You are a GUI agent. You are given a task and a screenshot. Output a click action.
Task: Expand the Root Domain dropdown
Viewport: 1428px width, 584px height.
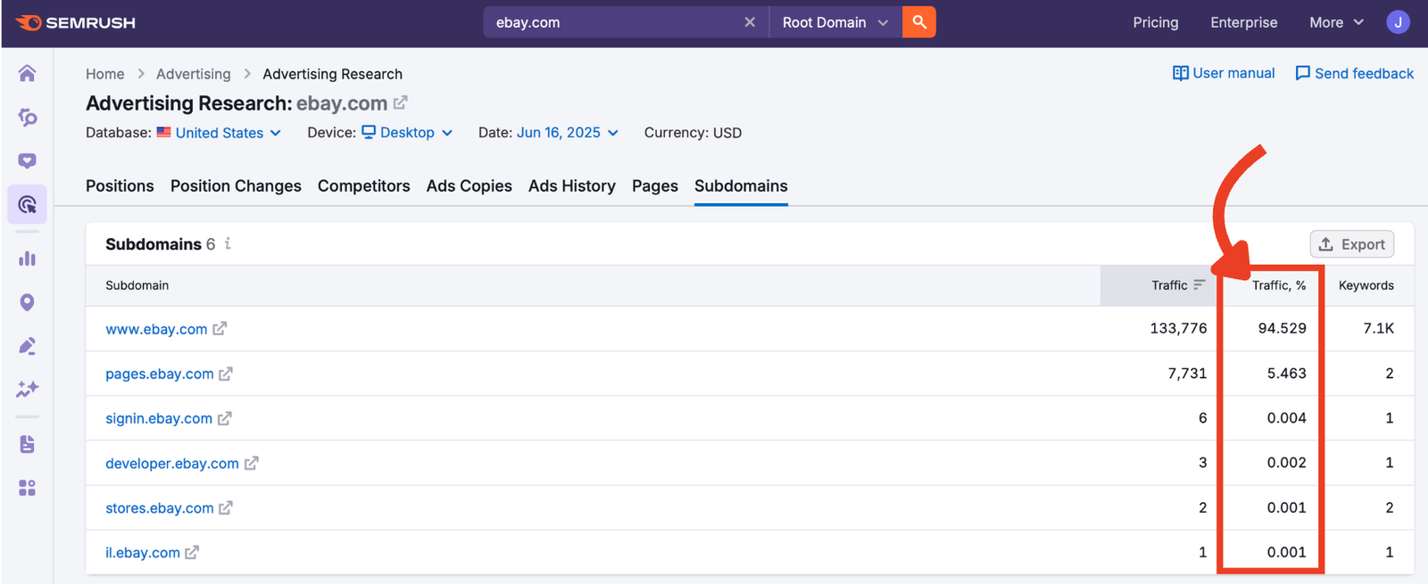click(834, 22)
